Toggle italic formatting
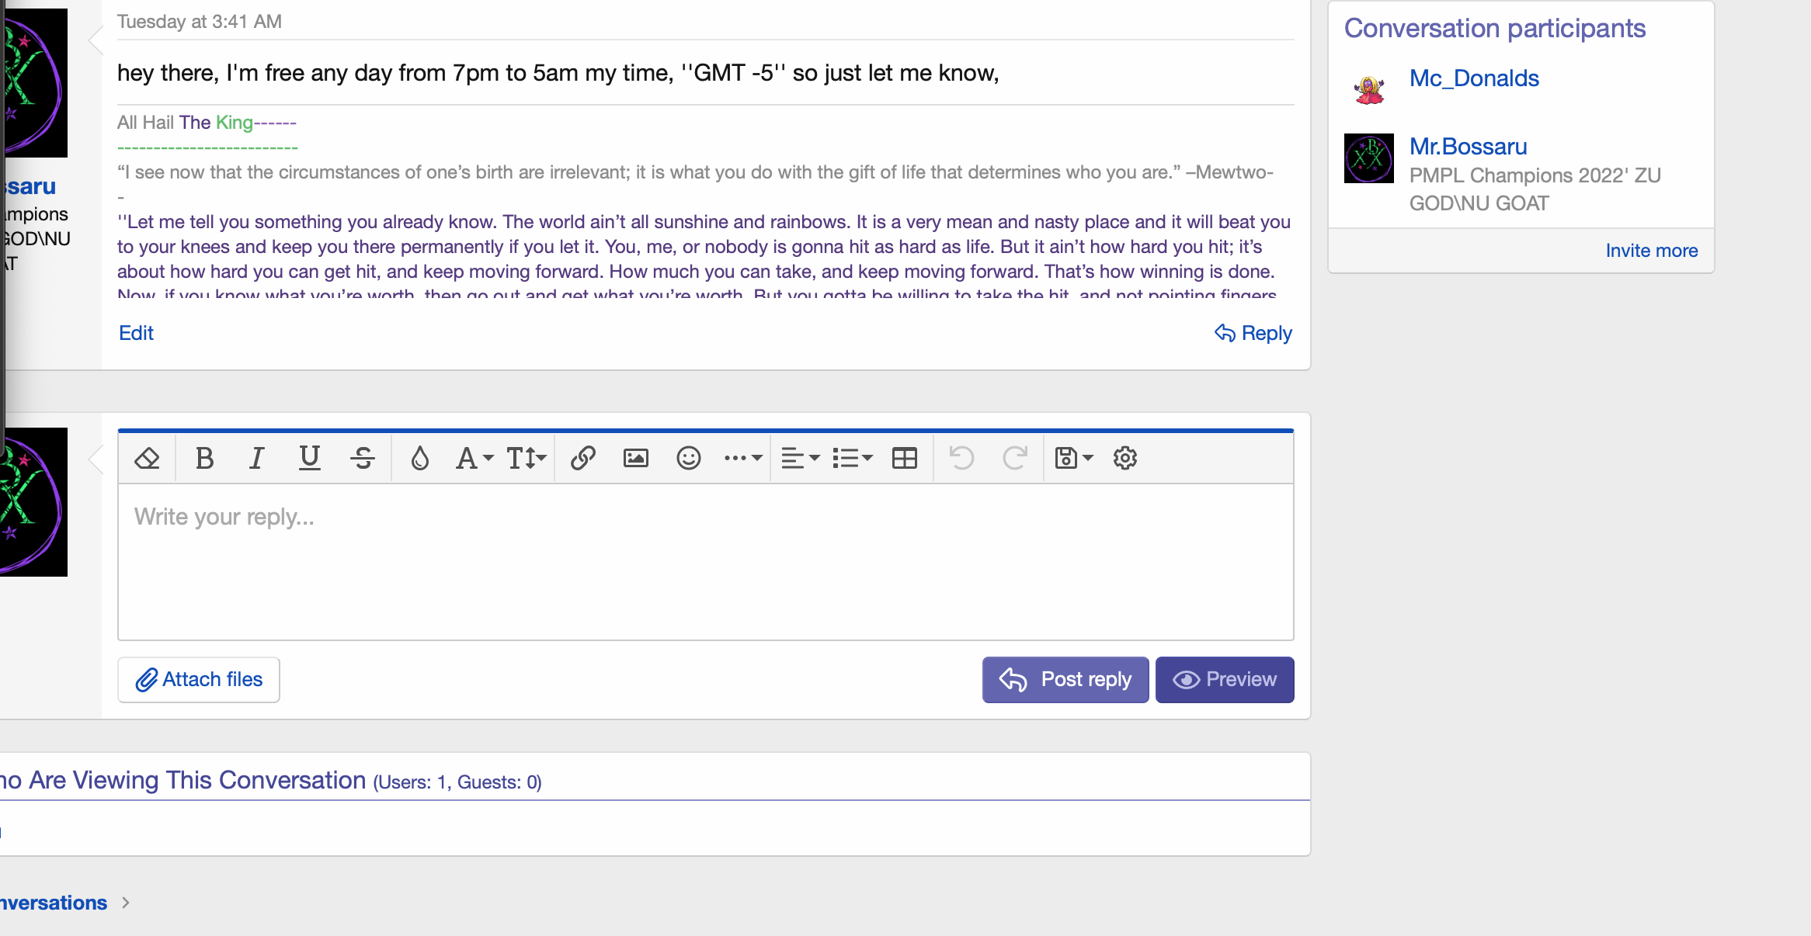 coord(256,459)
